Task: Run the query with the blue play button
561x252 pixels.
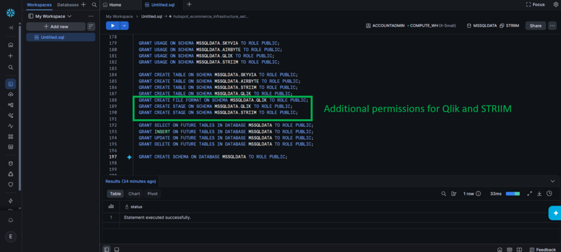Action: coord(113,26)
